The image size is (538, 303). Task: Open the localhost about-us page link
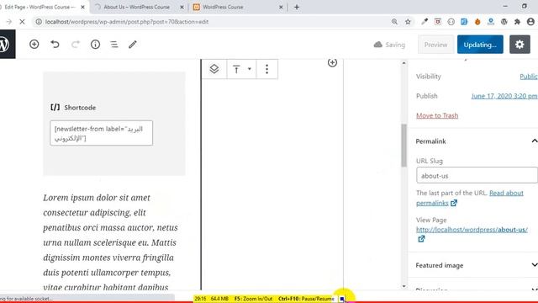(472, 230)
